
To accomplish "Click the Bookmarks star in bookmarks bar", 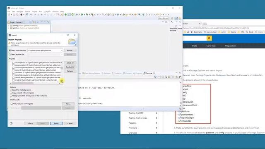I will tap(192, 32).
